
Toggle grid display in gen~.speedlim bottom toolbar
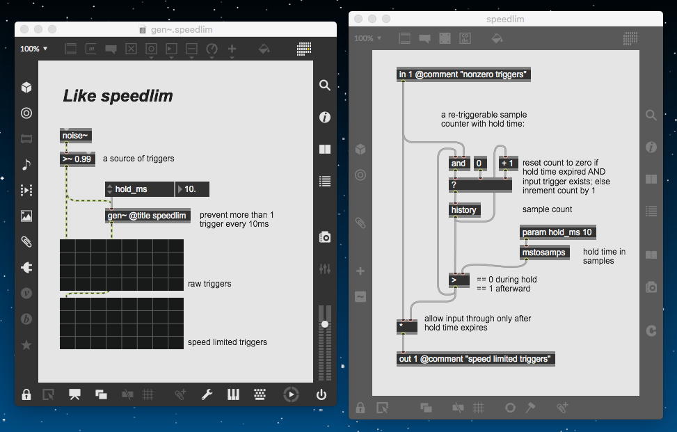(x=148, y=394)
